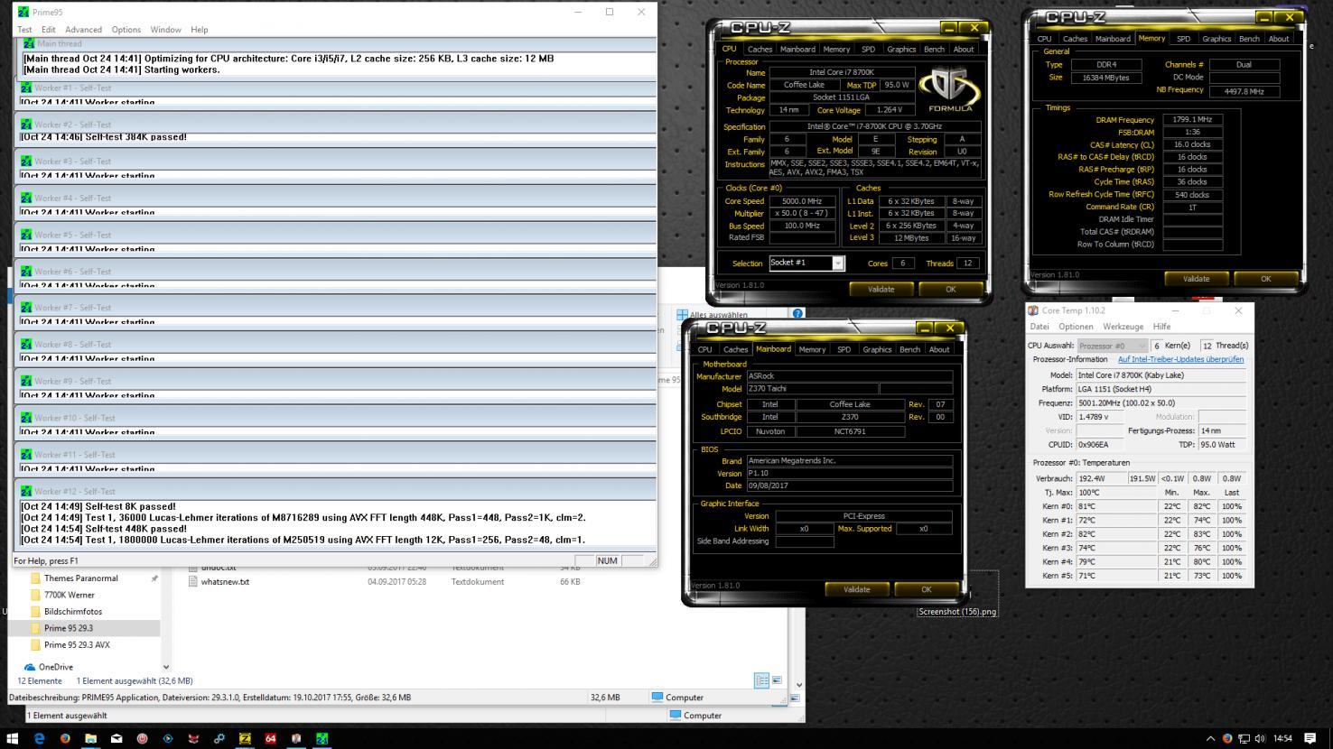Click Intel-Treiber-Updates überprüfen link
Screen dimensions: 1333x749
point(1180,359)
